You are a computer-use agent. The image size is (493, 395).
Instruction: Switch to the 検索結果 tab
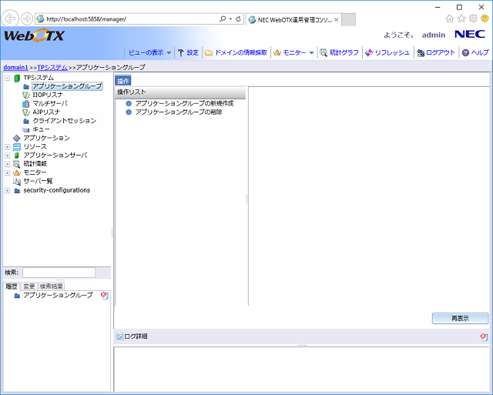52,286
